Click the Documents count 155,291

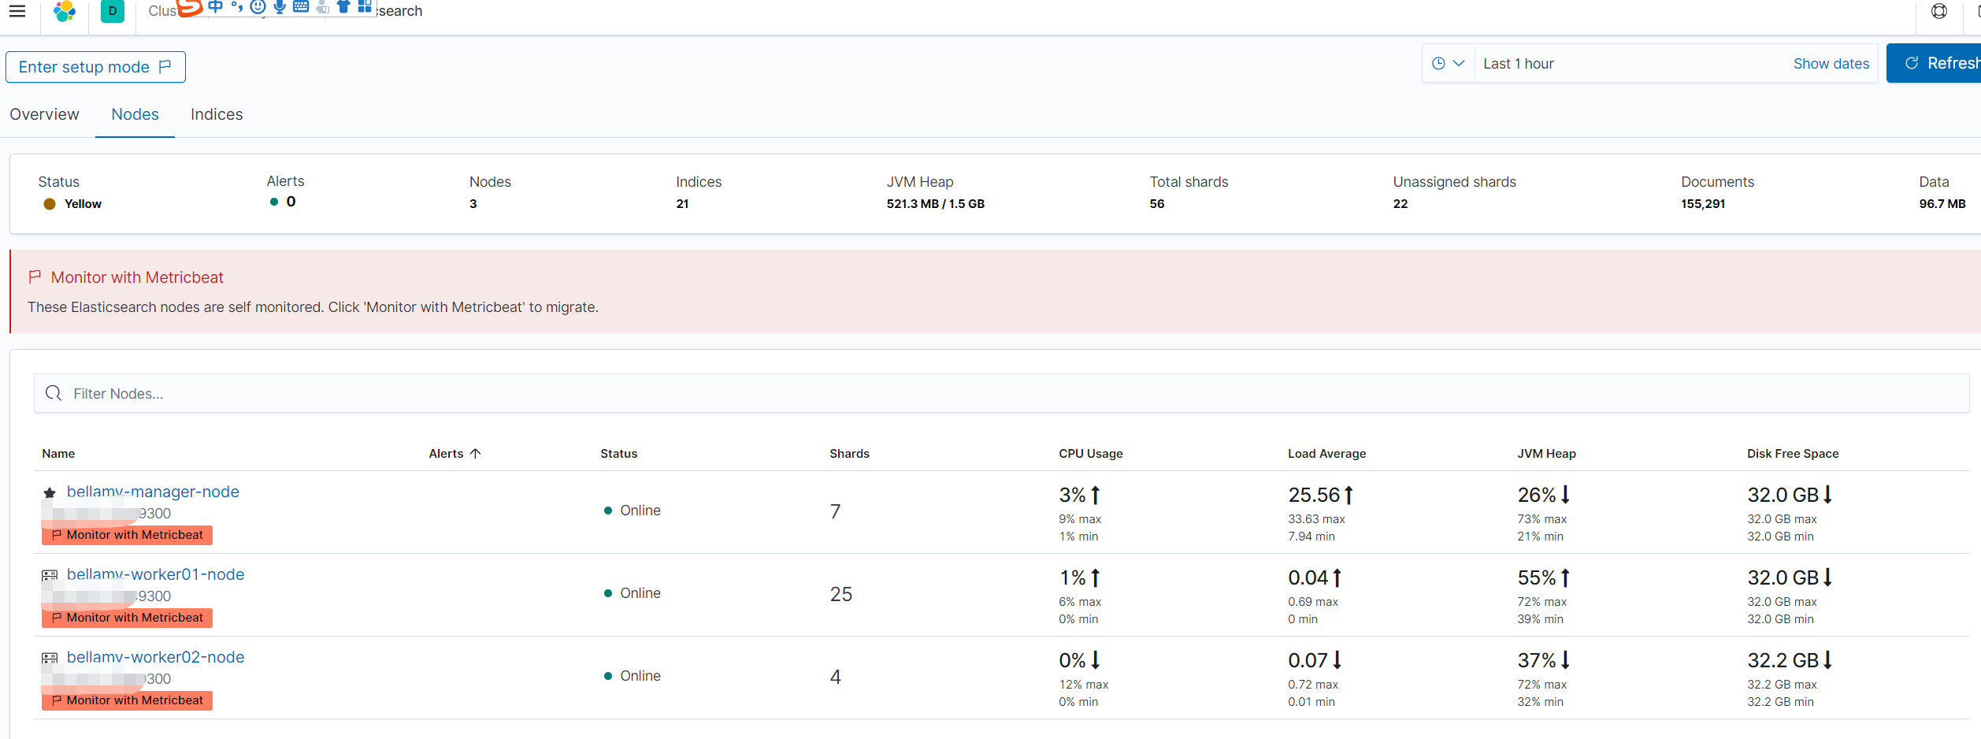coord(1703,204)
